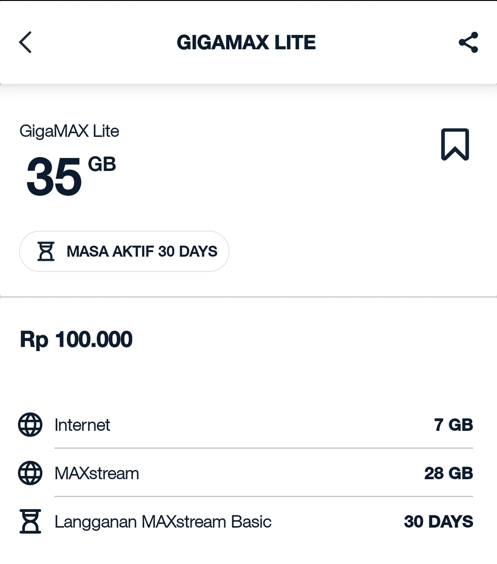Tap the GB unit beside 35
497x564 pixels.
pyautogui.click(x=102, y=164)
